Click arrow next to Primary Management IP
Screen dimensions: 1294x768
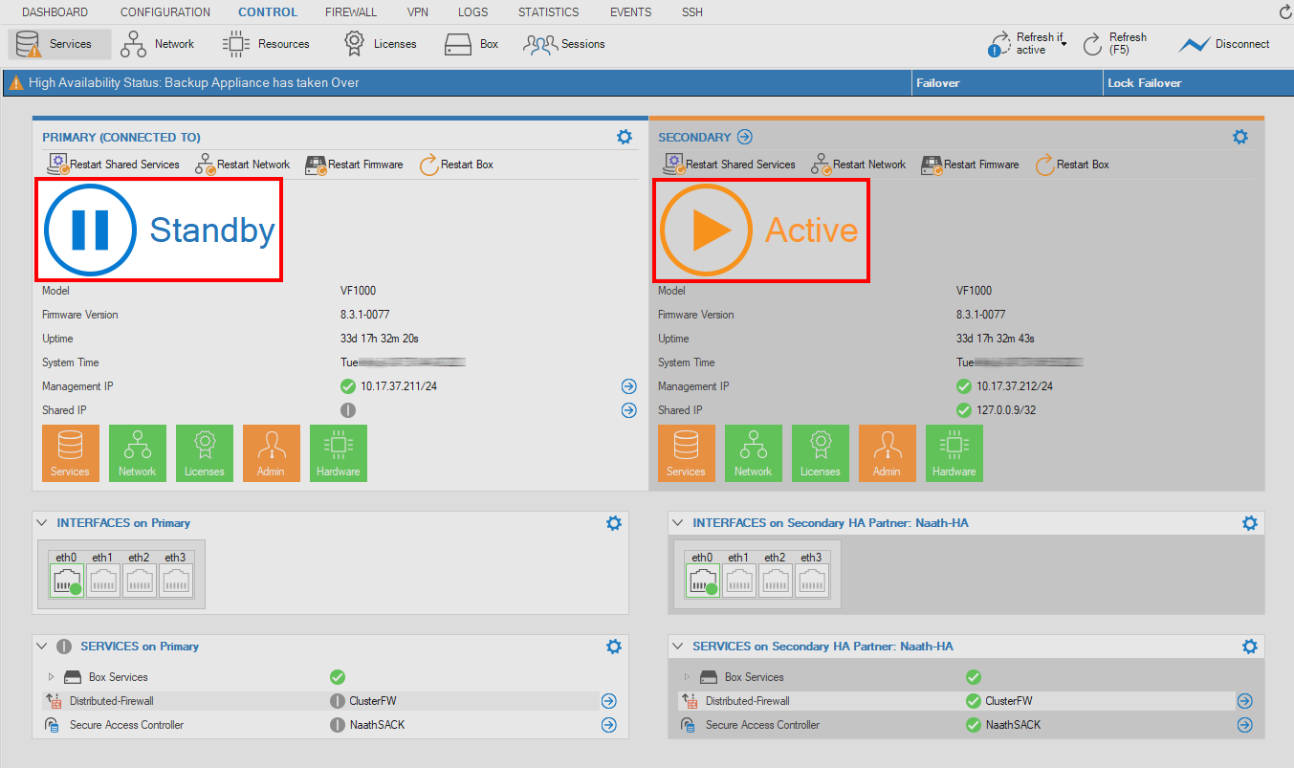pos(628,386)
